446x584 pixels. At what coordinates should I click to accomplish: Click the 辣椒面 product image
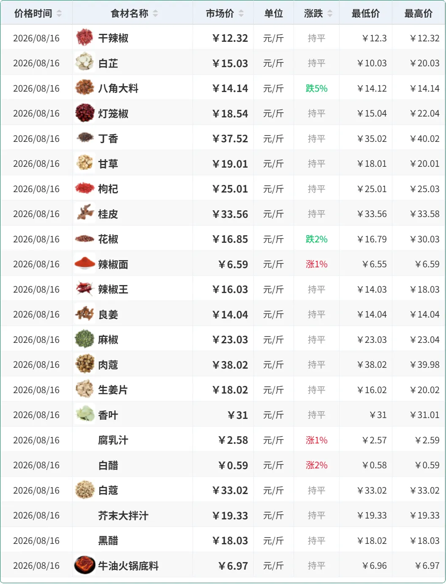[84, 264]
